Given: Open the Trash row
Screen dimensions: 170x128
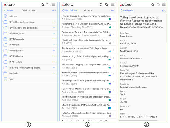Looking at the screenshot, I should coord(29,79).
